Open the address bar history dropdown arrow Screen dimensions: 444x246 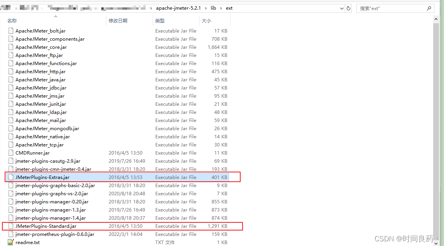pyautogui.click(x=342, y=9)
